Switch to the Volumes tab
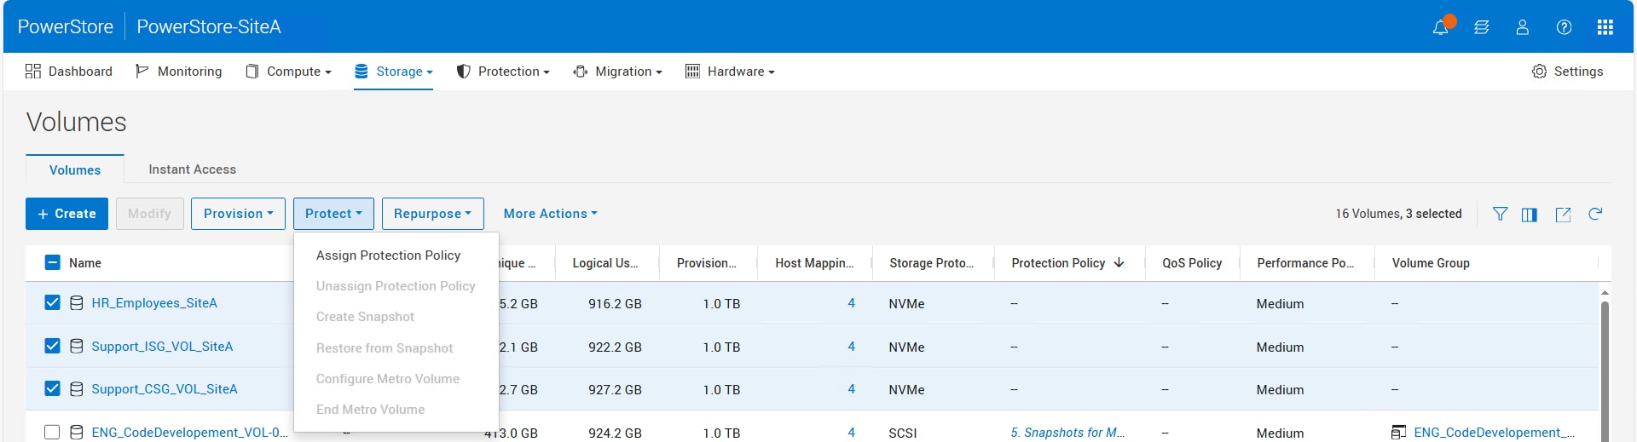This screenshot has height=442, width=1637. 75,169
